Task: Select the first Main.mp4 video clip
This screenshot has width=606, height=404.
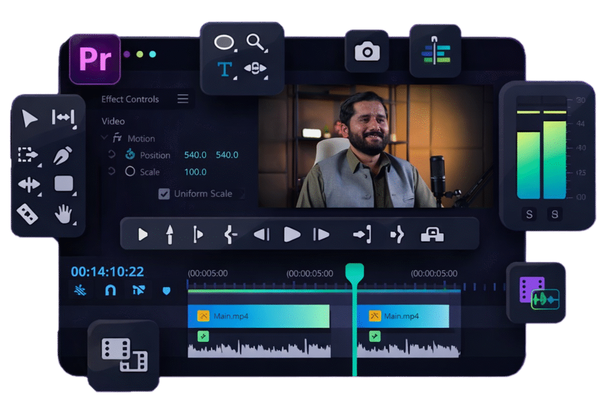Action: (258, 316)
